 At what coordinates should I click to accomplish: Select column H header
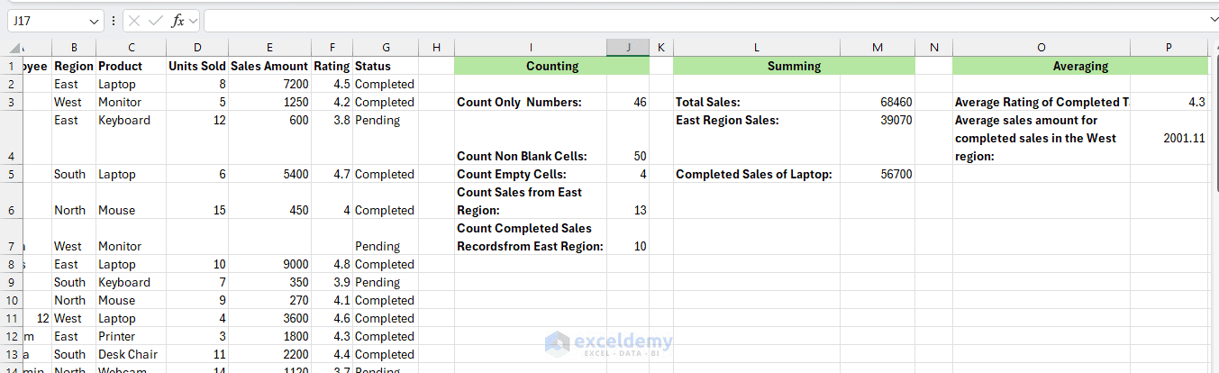point(436,48)
